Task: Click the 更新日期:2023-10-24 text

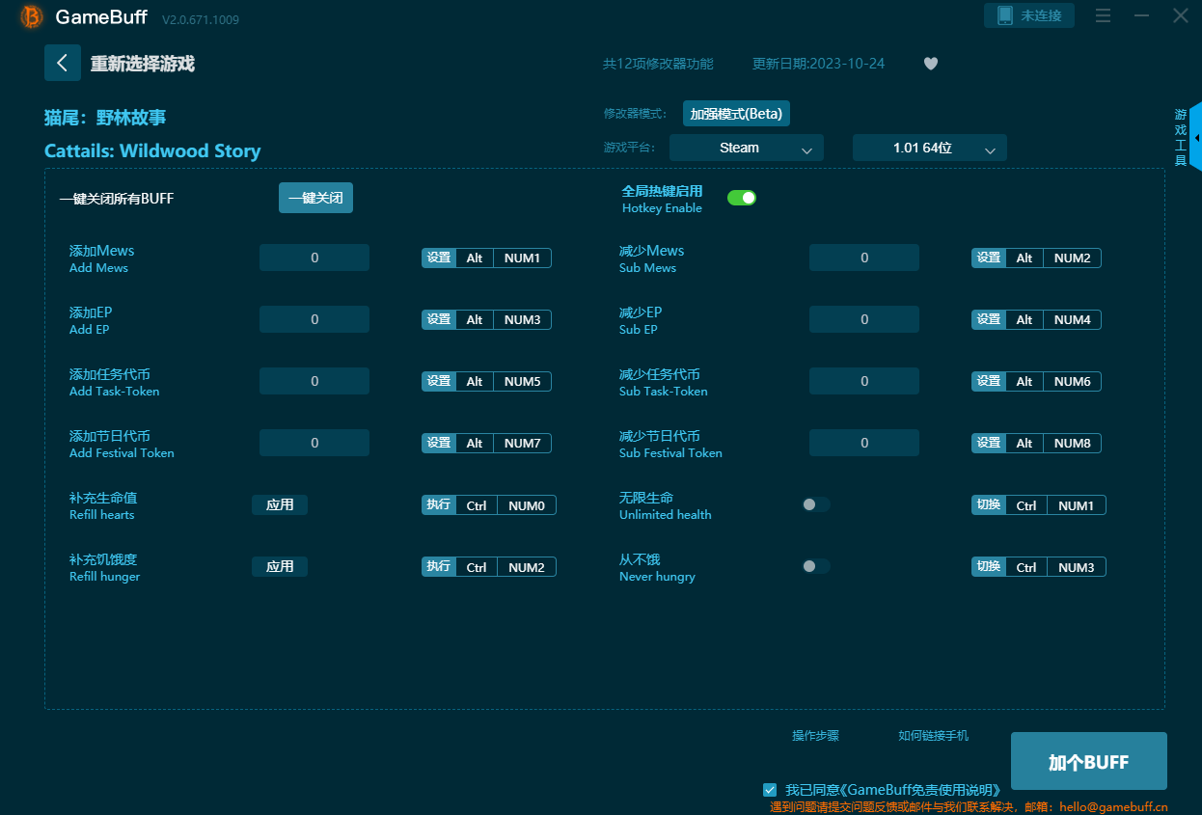Action: (818, 64)
